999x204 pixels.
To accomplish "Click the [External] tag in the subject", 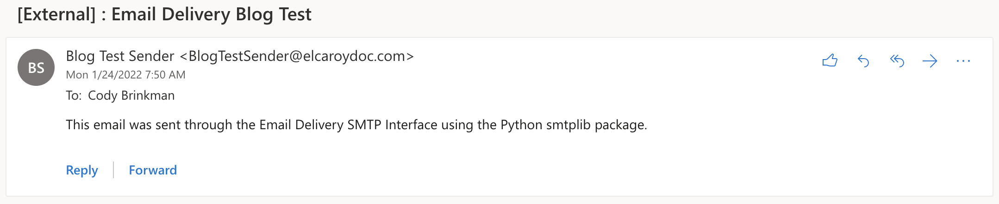I will [56, 14].
